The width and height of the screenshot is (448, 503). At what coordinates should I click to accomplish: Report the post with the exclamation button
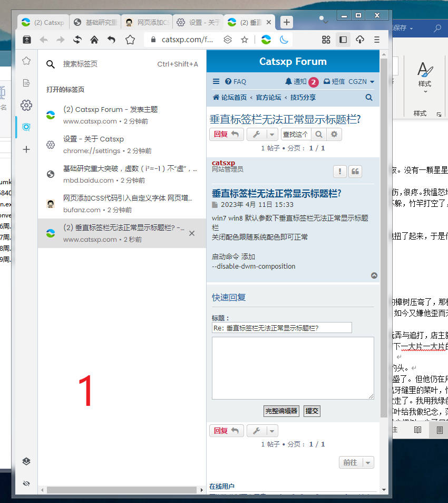pyautogui.click(x=340, y=172)
